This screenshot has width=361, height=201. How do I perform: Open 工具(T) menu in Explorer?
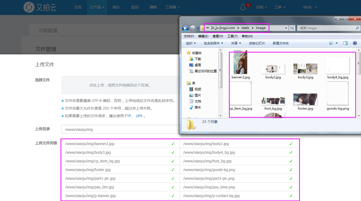point(232,36)
